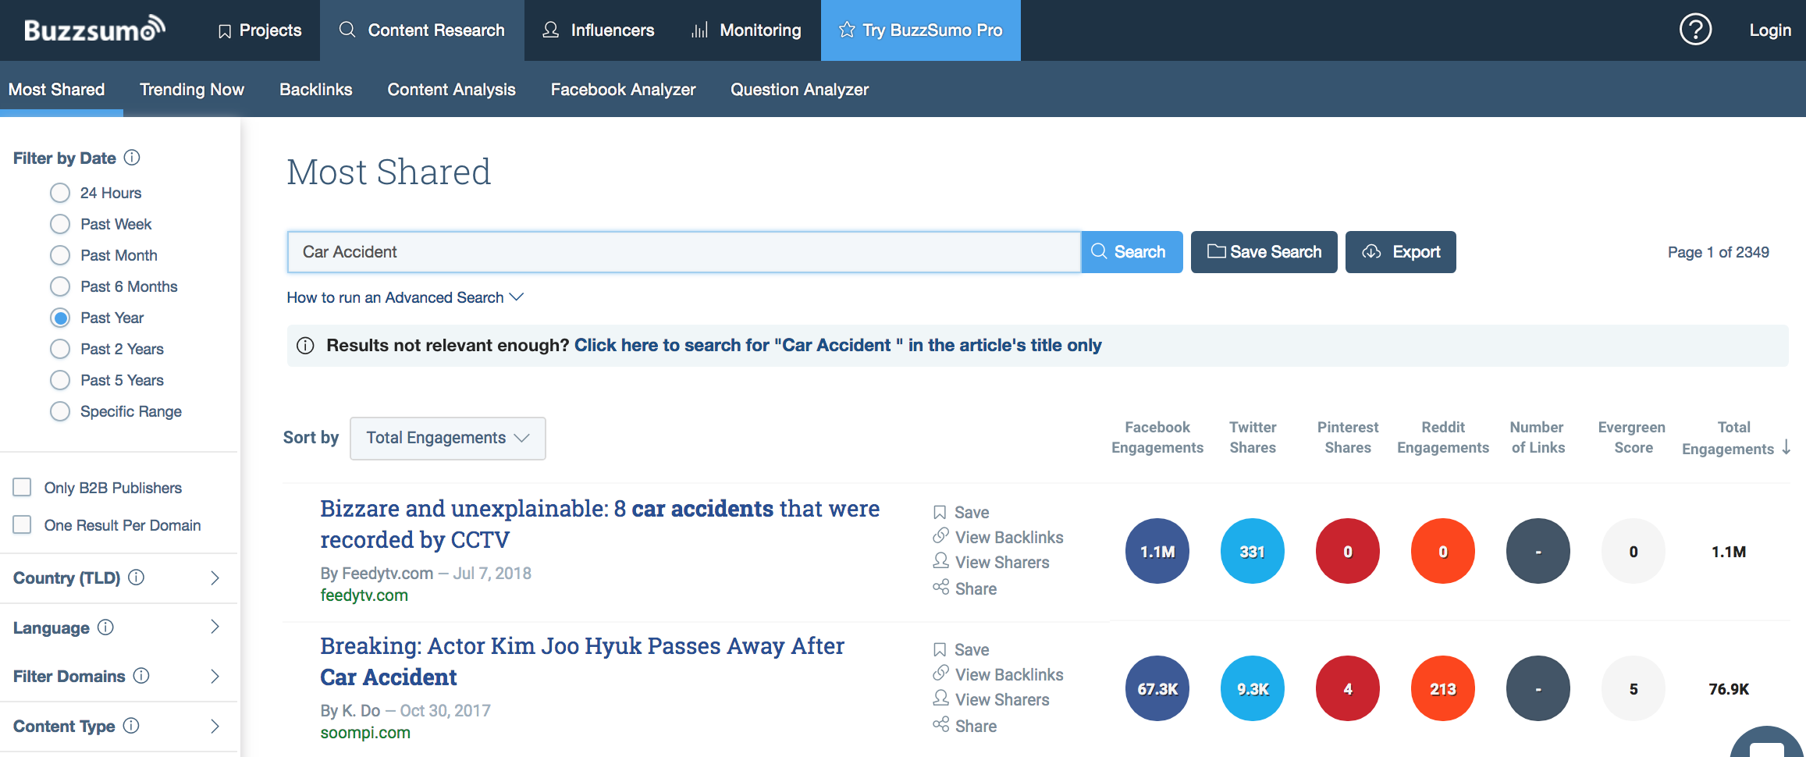Go to the Monitoring section
This screenshot has height=757, width=1806.
tap(747, 30)
